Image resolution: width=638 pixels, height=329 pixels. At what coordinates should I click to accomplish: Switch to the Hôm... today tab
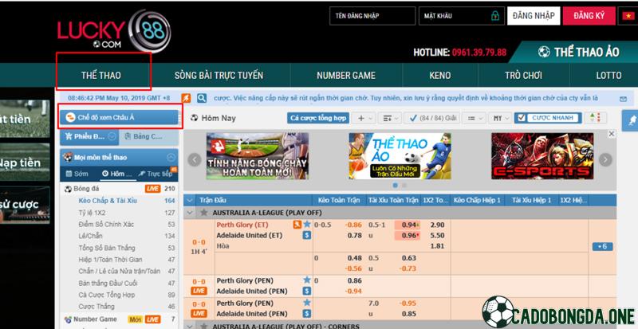[x=117, y=174]
